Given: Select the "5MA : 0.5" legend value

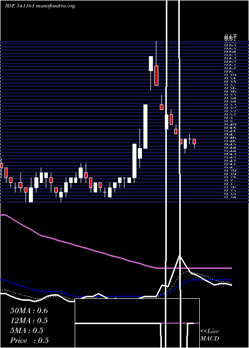Looking at the screenshot, I should (x=27, y=331).
